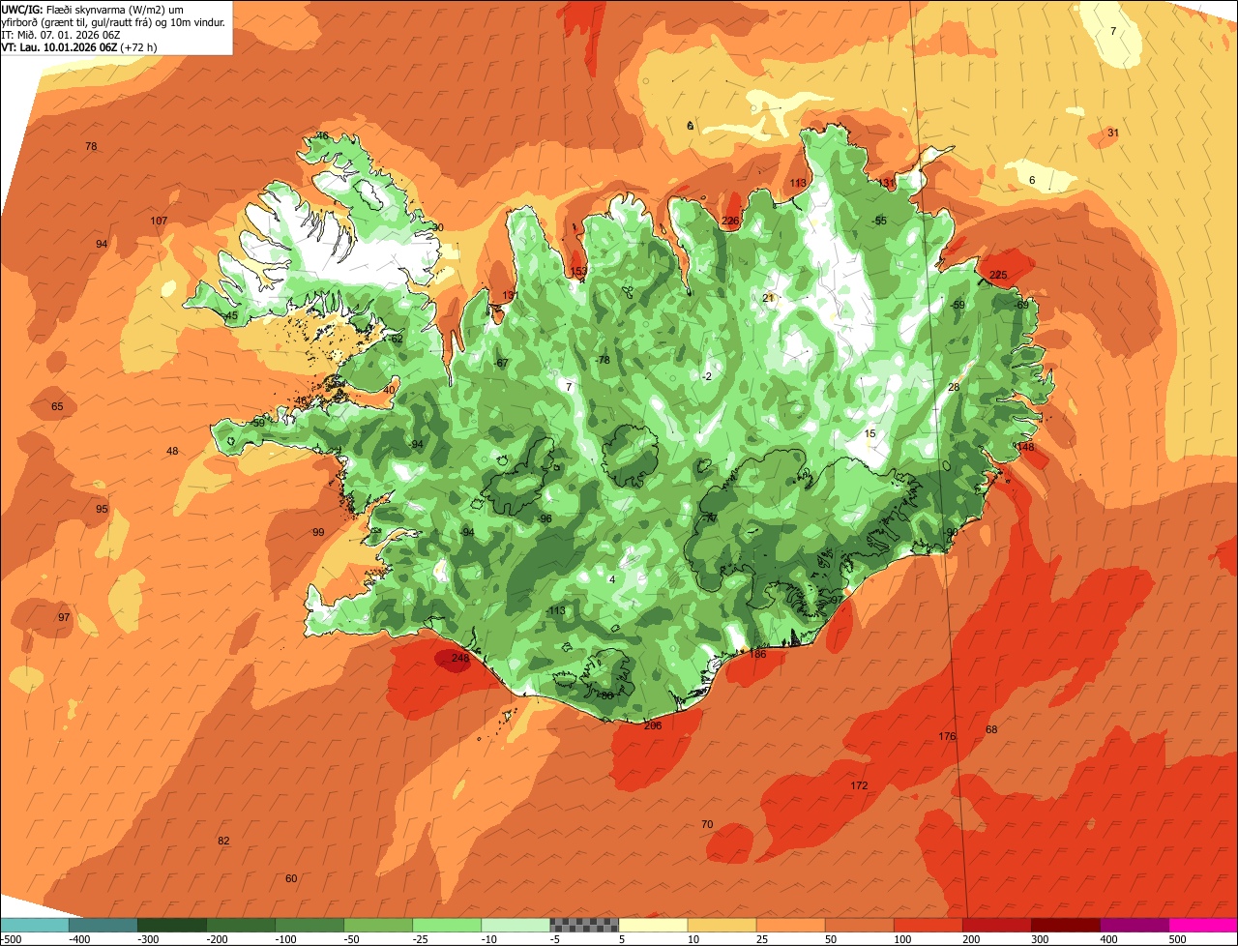Click the 'IT: Mið. 07. 01. 2026 06Z' line
This screenshot has height=946, width=1238.
(x=61, y=34)
